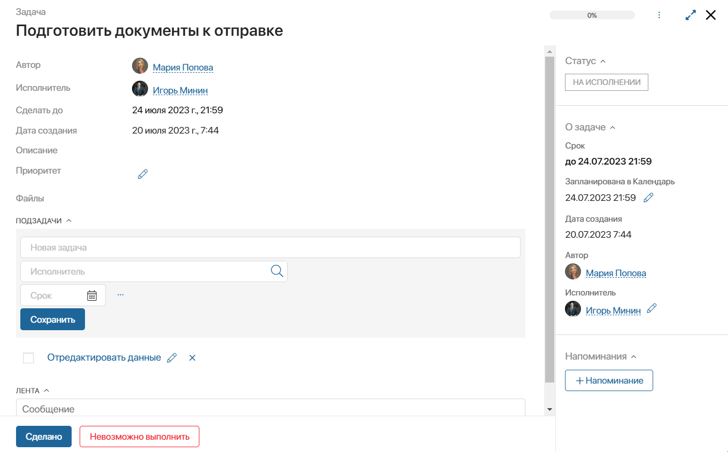This screenshot has height=452, width=728.
Task: Focus the Срок date input
Action: 63,295
